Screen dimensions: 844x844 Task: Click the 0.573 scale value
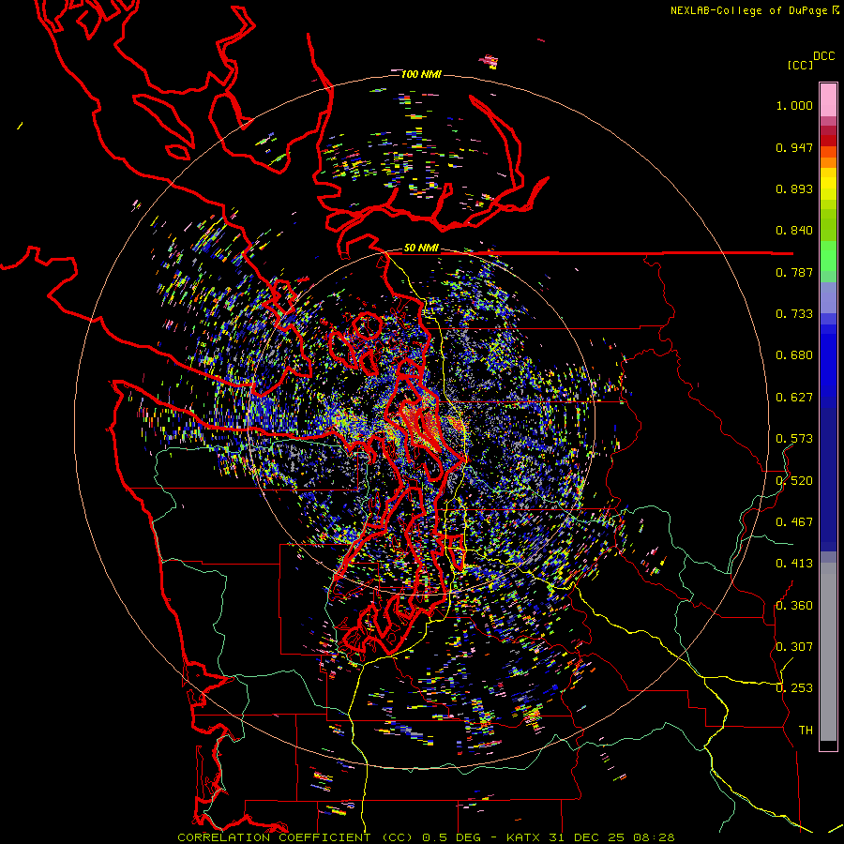[x=794, y=439]
